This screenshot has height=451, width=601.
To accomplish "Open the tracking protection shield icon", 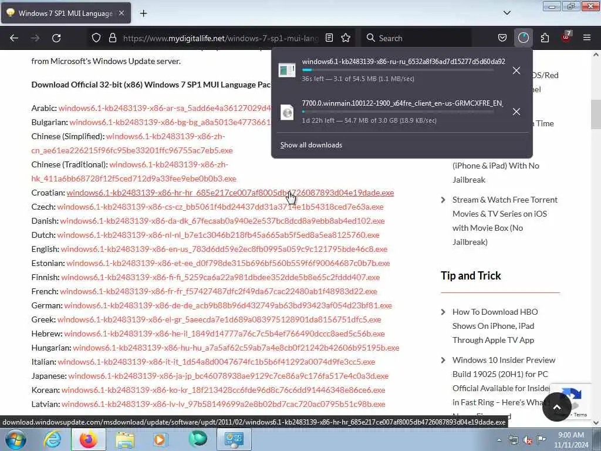I will [x=96, y=38].
